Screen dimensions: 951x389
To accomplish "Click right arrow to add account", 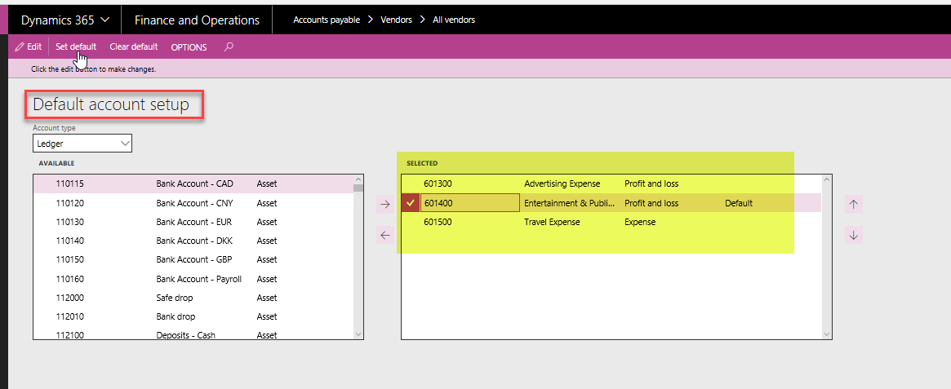I will tap(384, 204).
